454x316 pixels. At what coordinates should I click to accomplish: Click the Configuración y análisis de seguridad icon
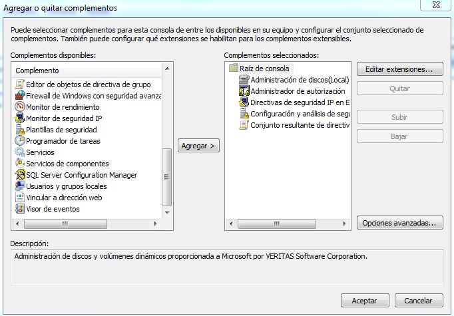pos(244,113)
